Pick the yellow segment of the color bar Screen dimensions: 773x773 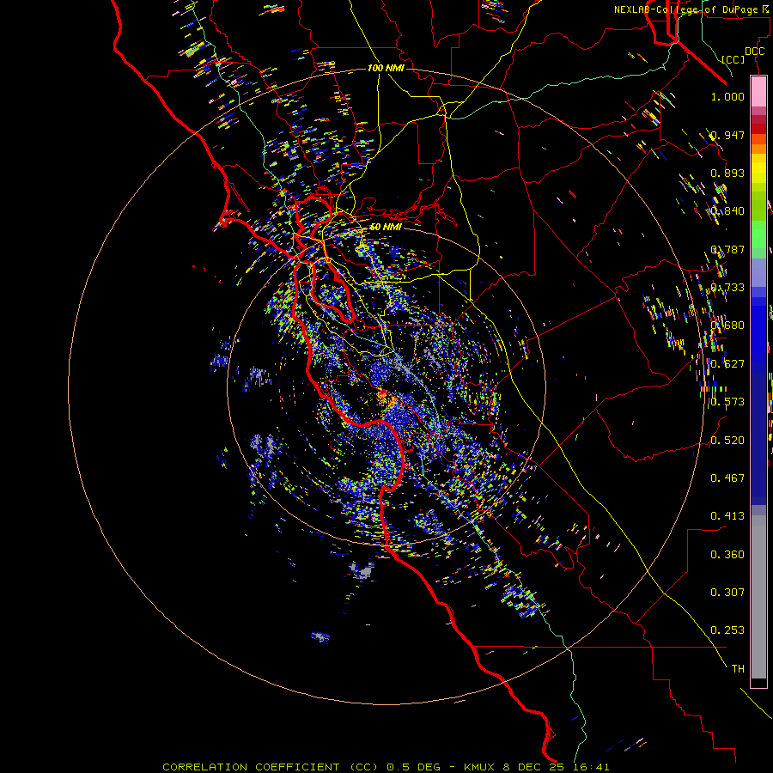(758, 168)
